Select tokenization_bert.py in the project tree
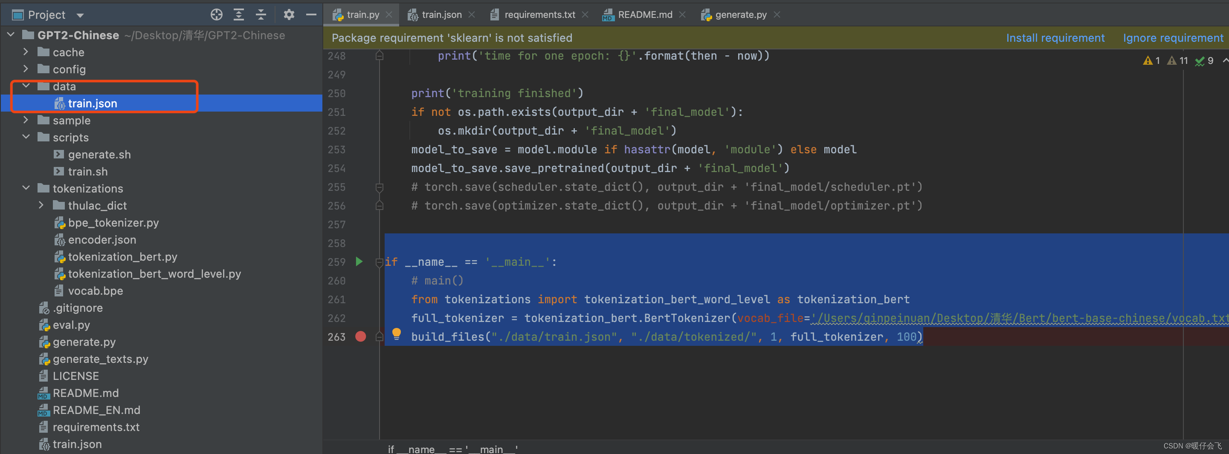1229x454 pixels. pyautogui.click(x=122, y=257)
